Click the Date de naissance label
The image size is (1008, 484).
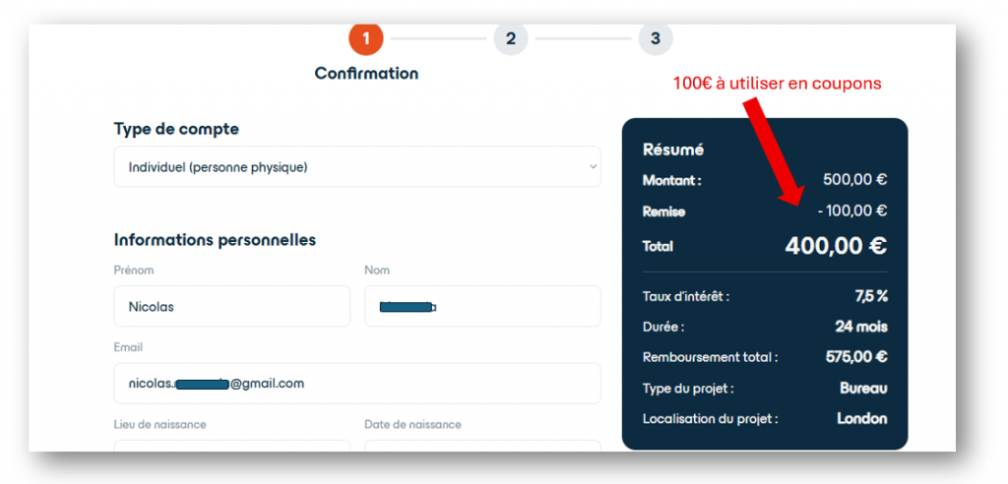[412, 425]
